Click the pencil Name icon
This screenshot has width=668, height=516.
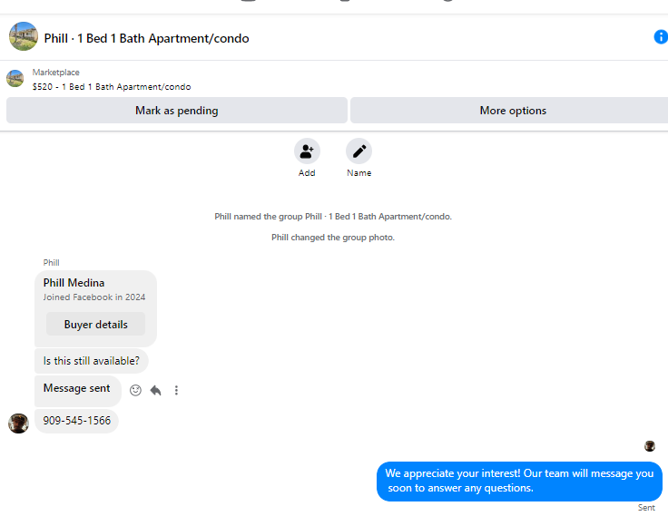pyautogui.click(x=359, y=151)
